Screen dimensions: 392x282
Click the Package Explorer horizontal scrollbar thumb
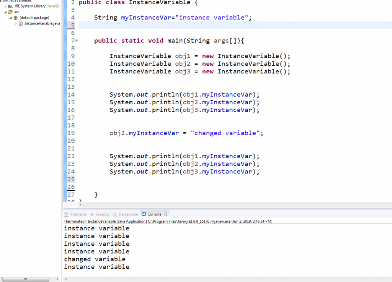tap(26, 279)
